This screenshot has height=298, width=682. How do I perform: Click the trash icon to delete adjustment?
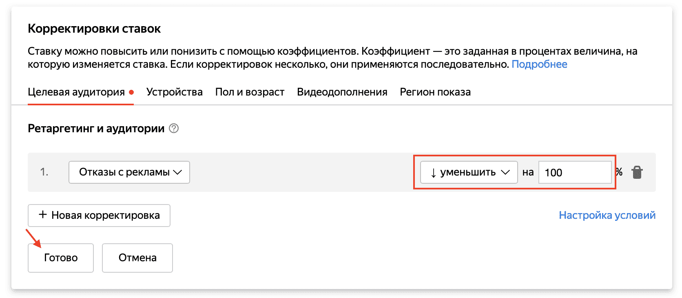(637, 172)
